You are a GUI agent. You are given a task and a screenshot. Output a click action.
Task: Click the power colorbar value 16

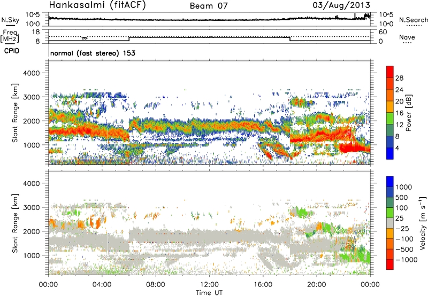(399, 113)
